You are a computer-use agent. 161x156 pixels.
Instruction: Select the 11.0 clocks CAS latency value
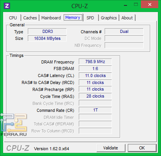click(95, 75)
